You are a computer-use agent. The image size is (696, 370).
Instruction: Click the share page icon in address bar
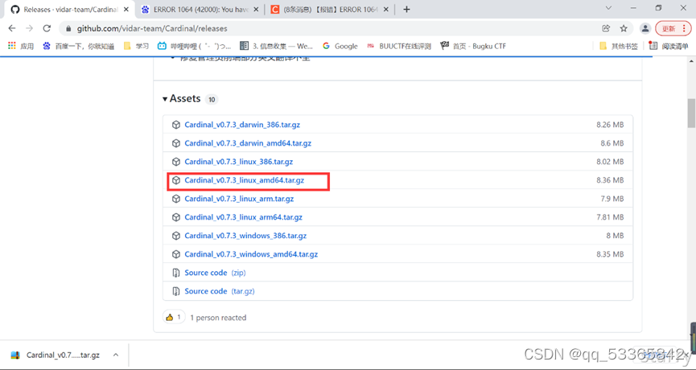pyautogui.click(x=606, y=28)
